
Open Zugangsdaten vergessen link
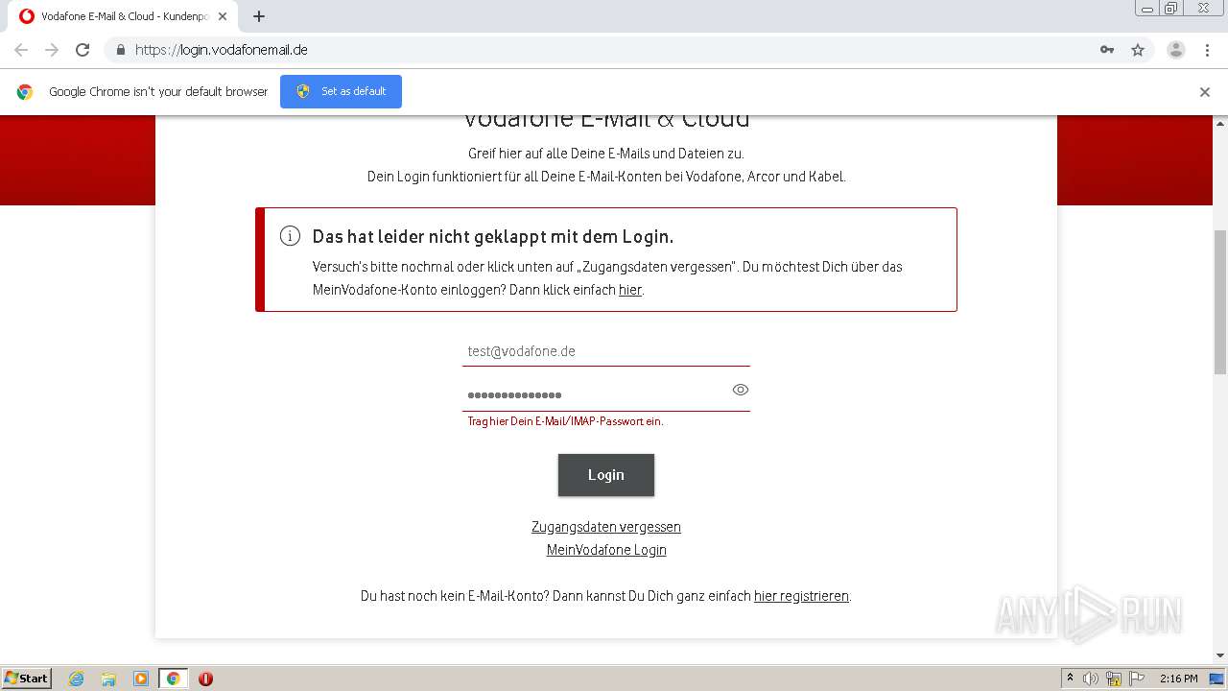606,527
